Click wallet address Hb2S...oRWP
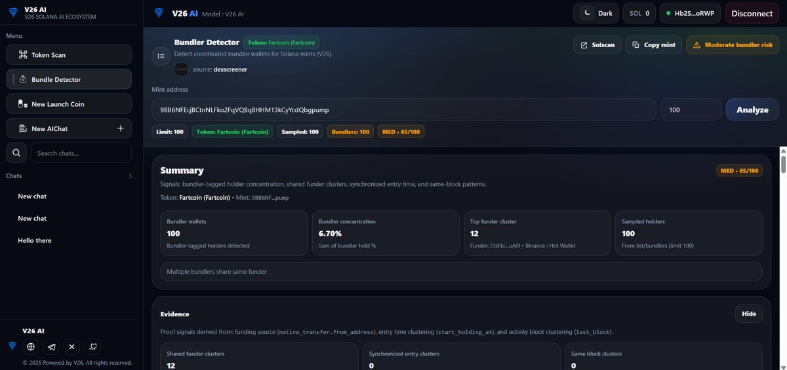787x370 pixels. coord(690,13)
